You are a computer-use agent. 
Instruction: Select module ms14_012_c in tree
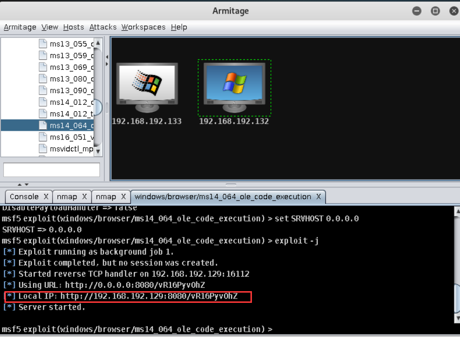pos(72,102)
